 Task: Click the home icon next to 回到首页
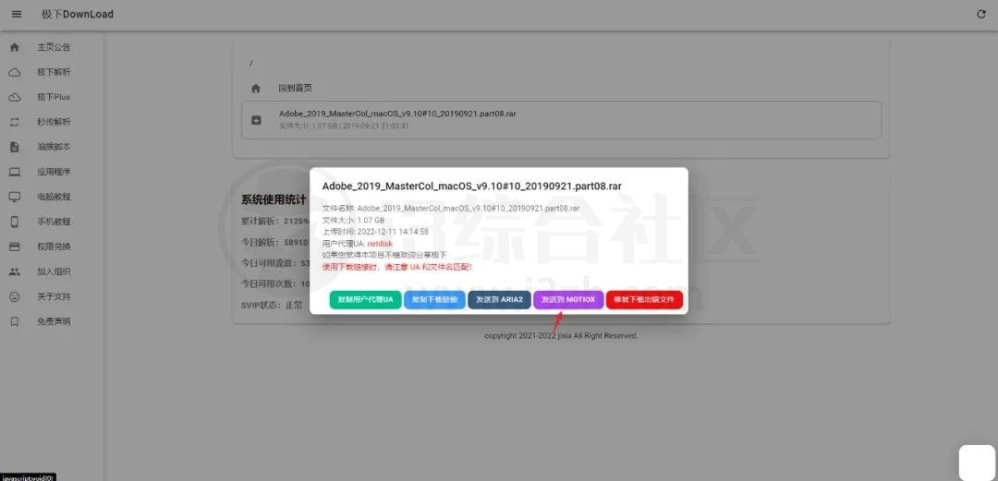pyautogui.click(x=256, y=89)
